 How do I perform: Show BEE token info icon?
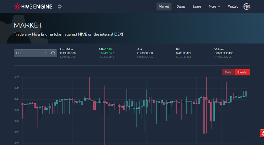[x=53, y=53]
